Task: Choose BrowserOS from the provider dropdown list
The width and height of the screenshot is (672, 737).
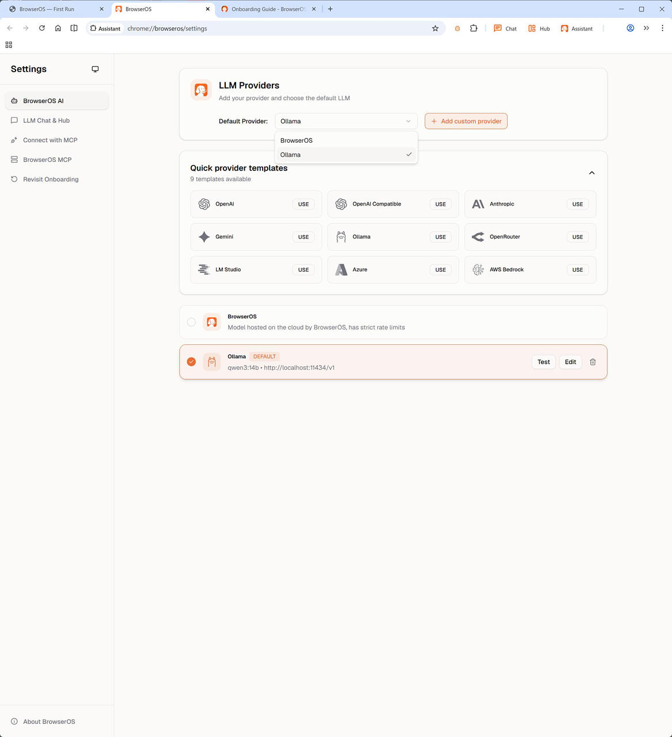Action: pyautogui.click(x=297, y=140)
